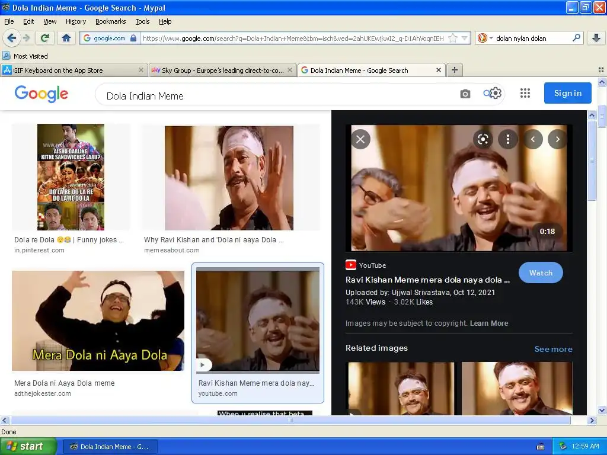Open the Dola re Dola pinterest thumbnail

(x=71, y=177)
